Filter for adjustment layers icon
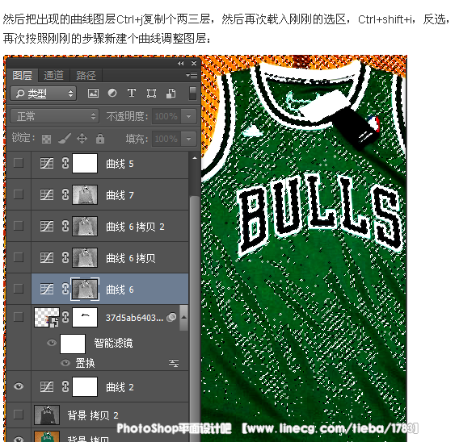This screenshot has height=442, width=459. (112, 94)
